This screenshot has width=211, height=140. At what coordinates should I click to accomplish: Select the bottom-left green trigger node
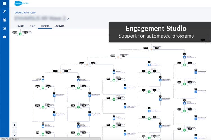[x=43, y=134]
